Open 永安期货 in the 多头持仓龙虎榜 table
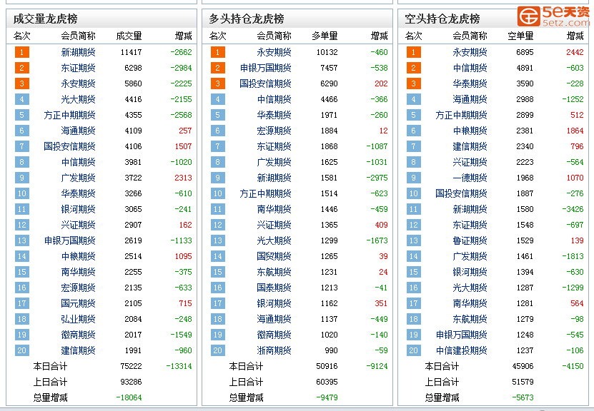Viewport: 594px width, 411px height. click(274, 52)
